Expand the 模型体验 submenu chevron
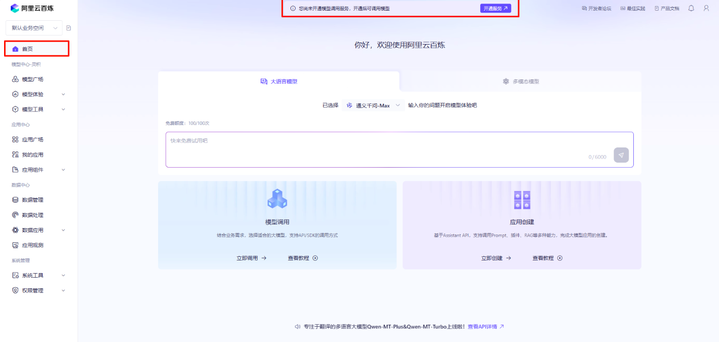719x342 pixels. click(x=63, y=94)
